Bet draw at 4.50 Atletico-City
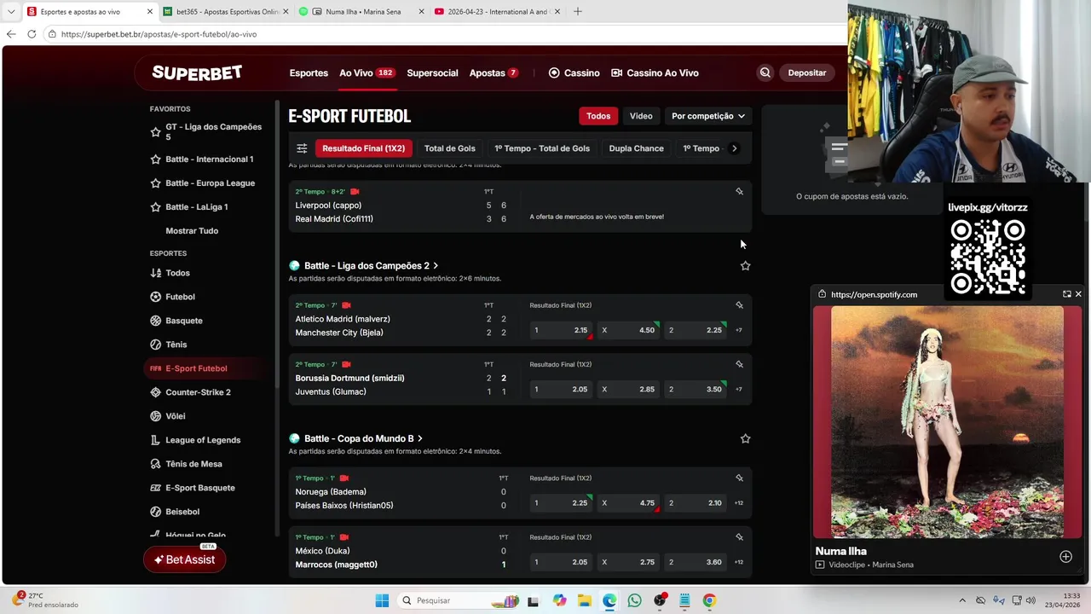This screenshot has height=614, width=1091. pos(628,330)
